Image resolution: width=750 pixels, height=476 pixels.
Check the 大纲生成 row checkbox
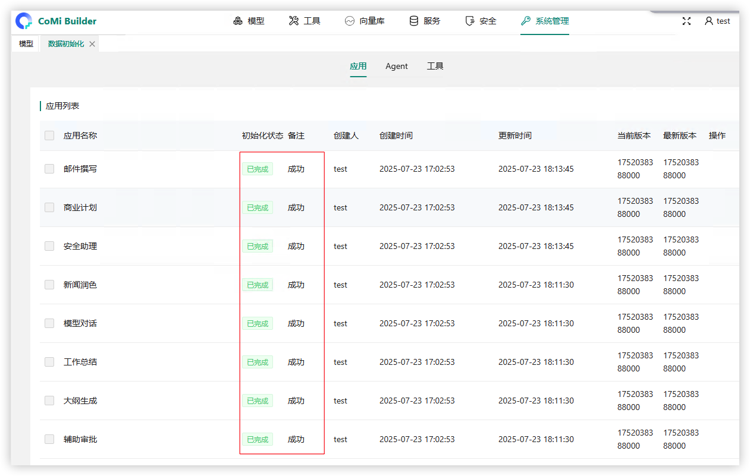pos(49,401)
